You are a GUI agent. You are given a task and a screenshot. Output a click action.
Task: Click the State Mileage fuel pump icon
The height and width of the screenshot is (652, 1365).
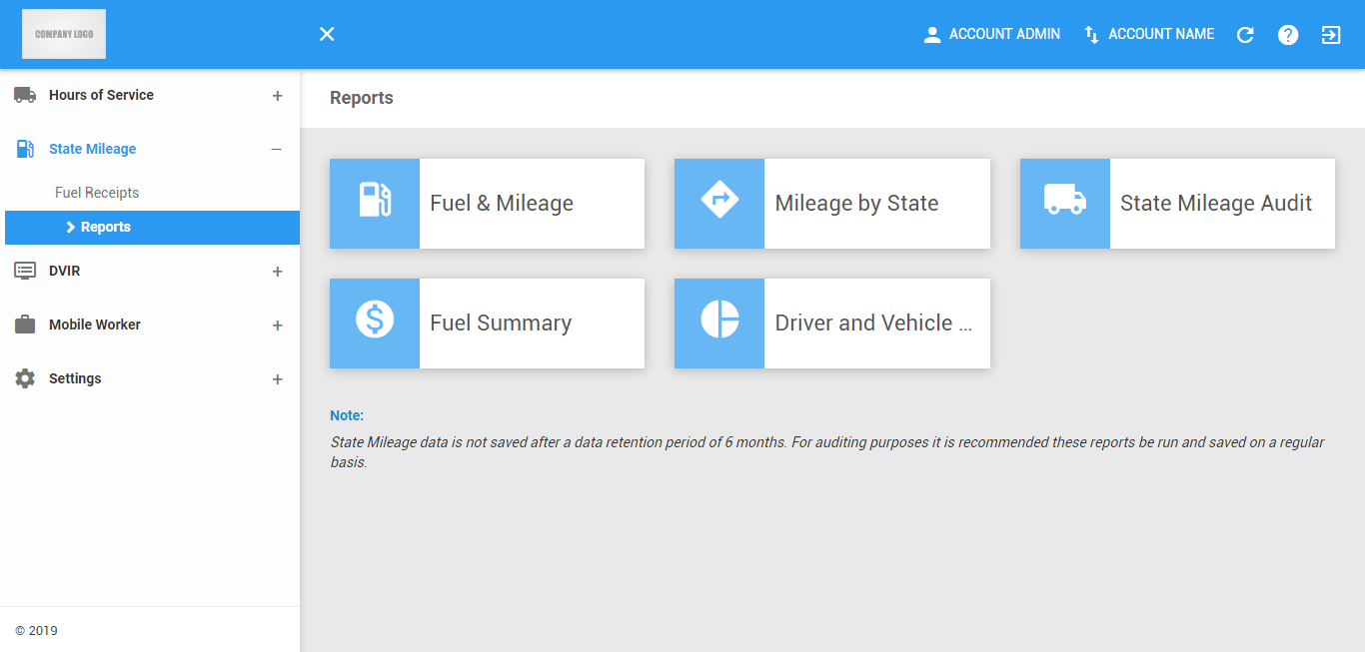tap(25, 149)
